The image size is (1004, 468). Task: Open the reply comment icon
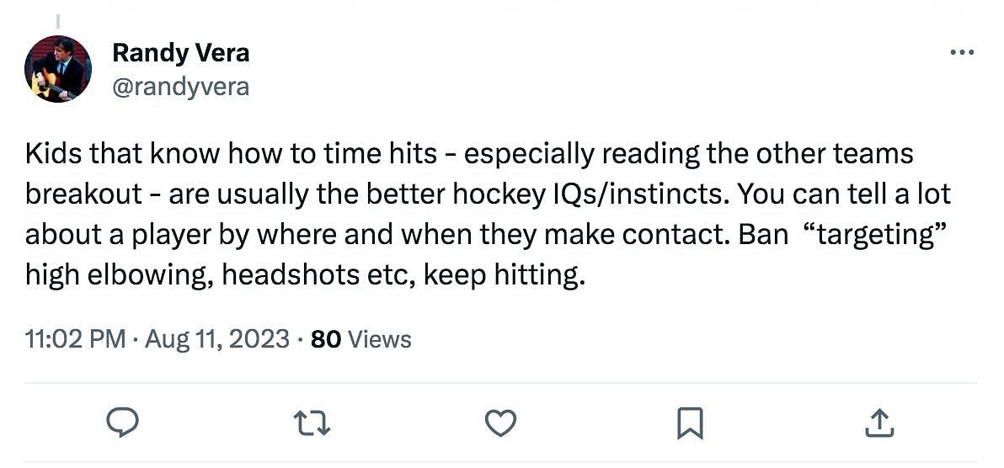tap(123, 422)
